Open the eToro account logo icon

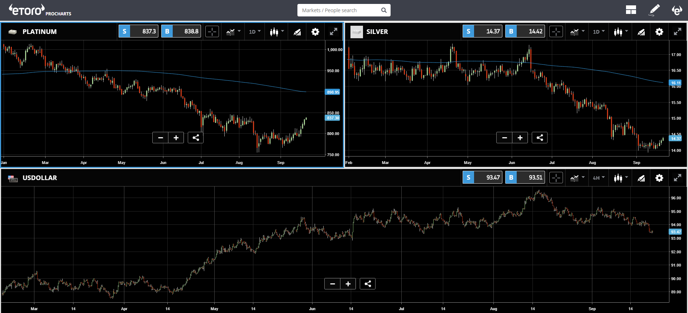(x=677, y=10)
